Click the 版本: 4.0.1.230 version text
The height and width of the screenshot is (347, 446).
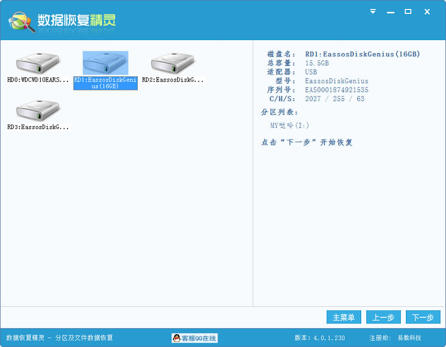tap(319, 338)
